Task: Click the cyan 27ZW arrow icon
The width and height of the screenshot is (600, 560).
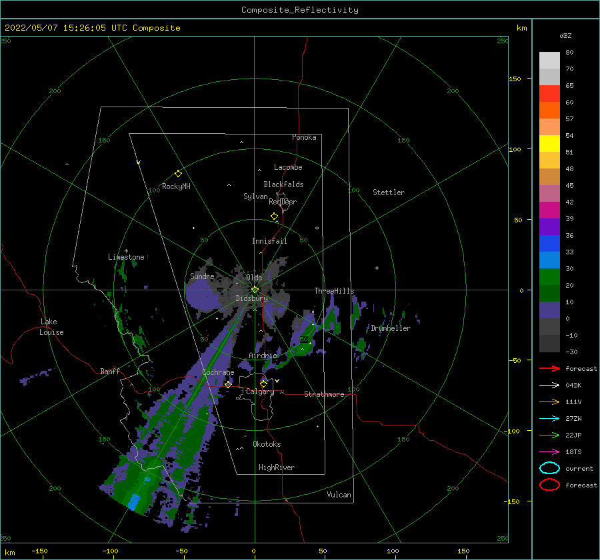Action: click(x=549, y=419)
